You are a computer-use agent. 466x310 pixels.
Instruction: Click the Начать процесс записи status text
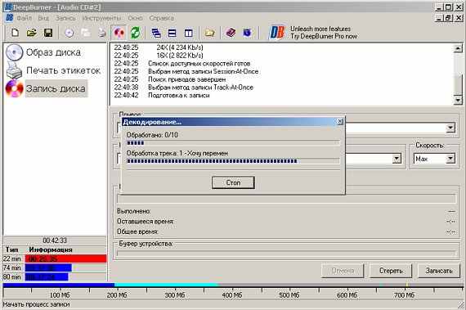coord(36,304)
